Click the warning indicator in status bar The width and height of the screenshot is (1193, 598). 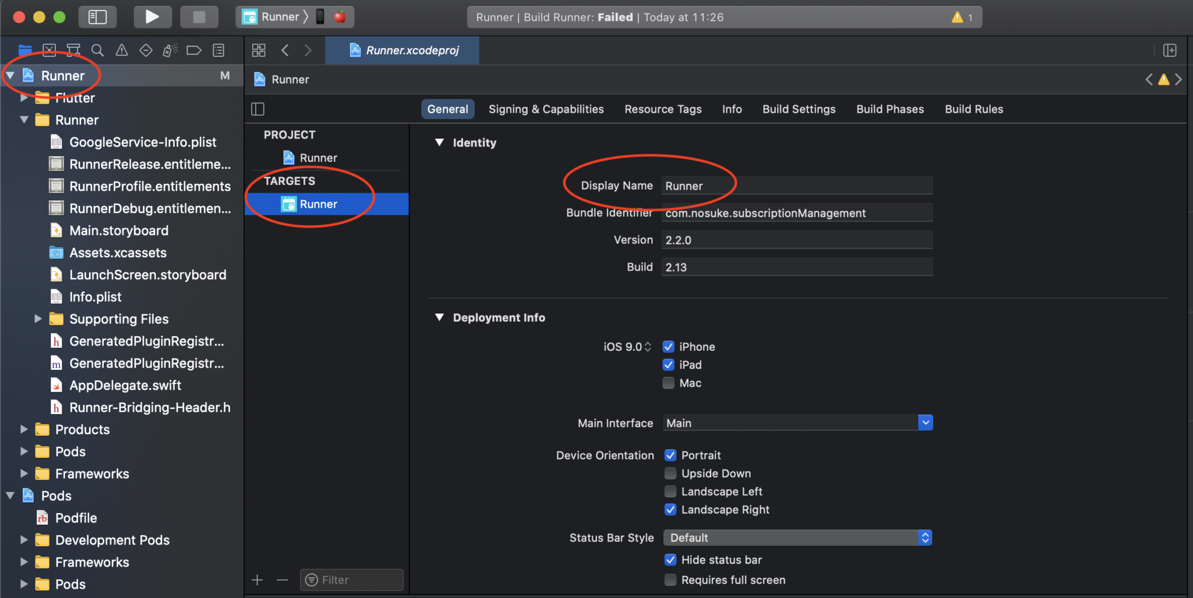click(x=962, y=17)
